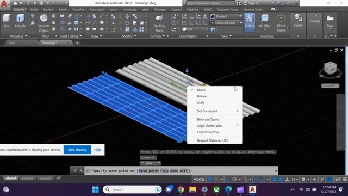Click the Plot printer icon in Quick Access
348x196 pixels.
point(41,3)
